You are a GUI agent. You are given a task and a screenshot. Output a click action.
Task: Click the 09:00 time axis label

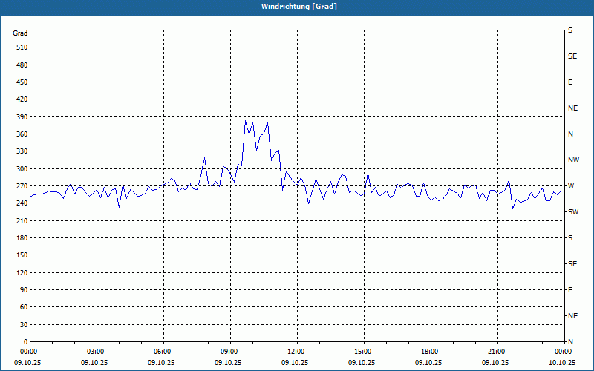pyautogui.click(x=229, y=352)
